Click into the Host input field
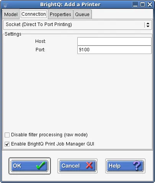155x183 pixels. click(114, 41)
